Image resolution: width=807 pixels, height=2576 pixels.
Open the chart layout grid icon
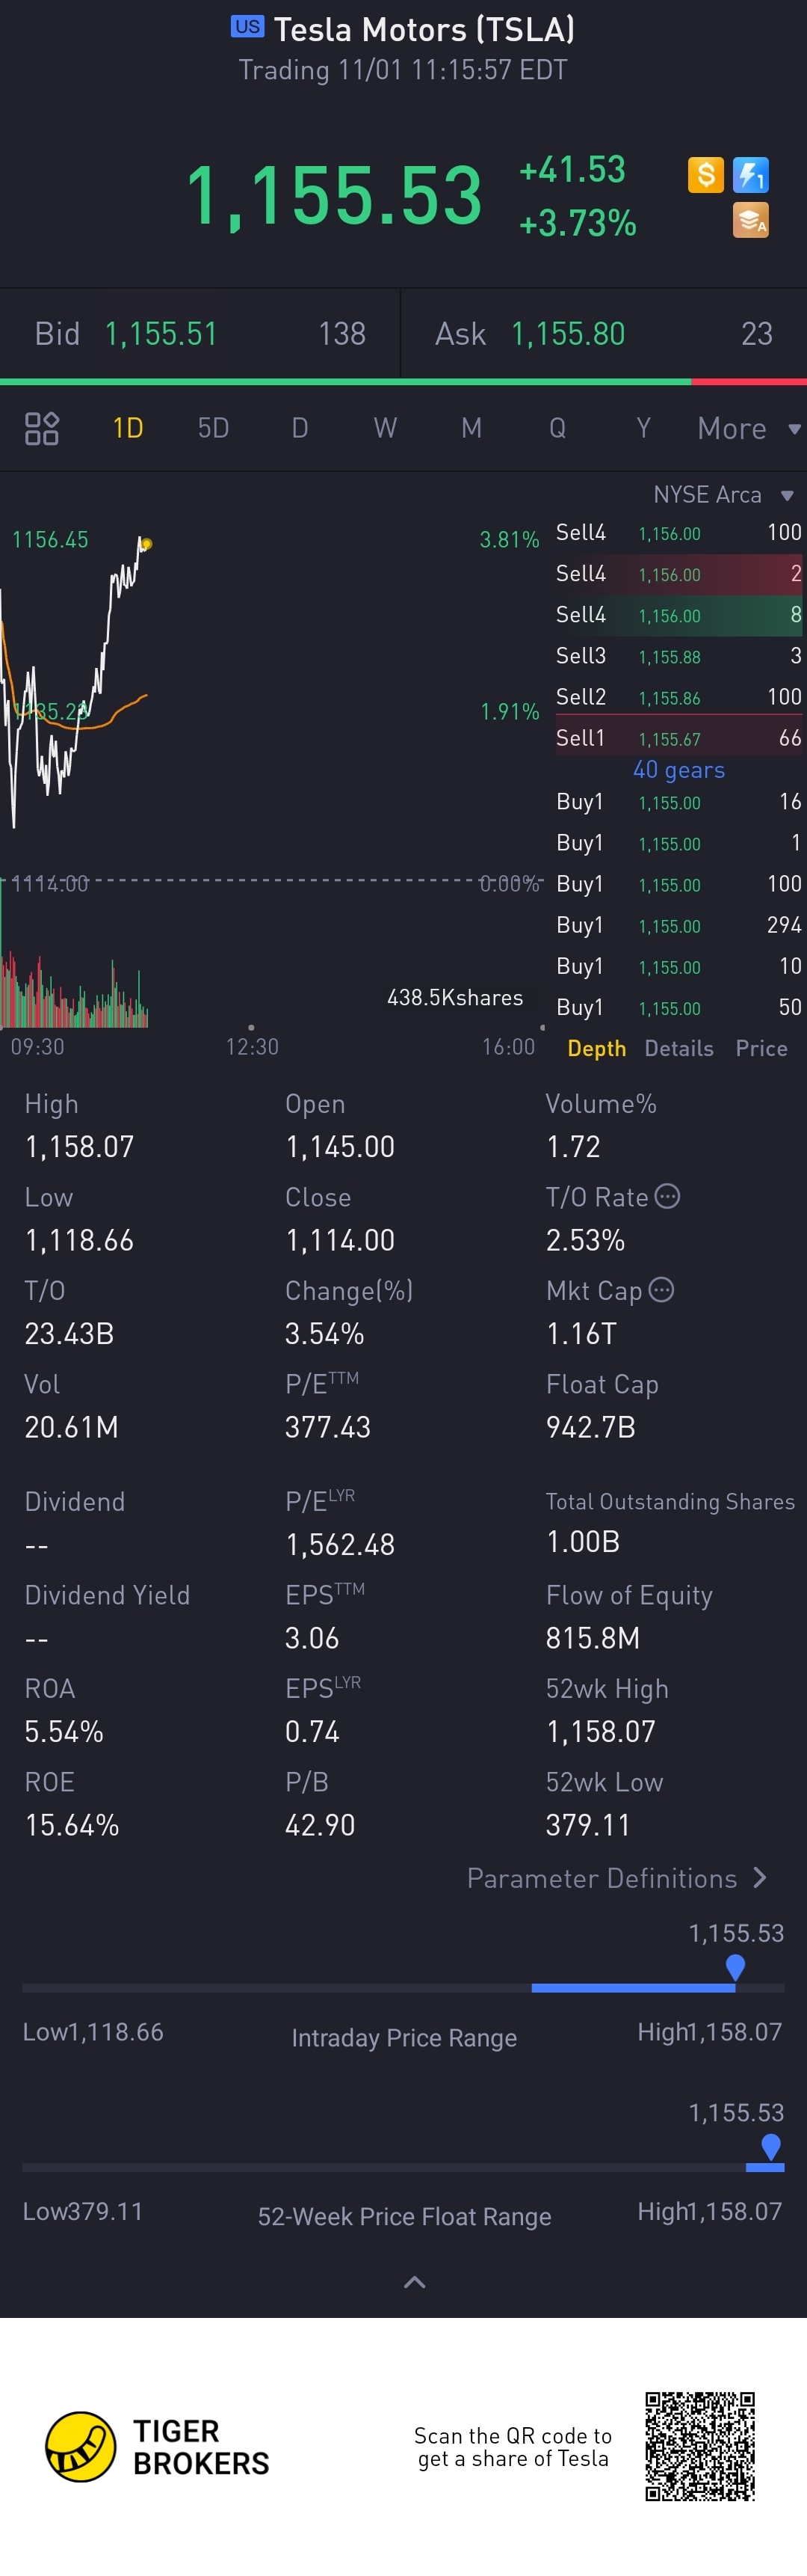pyautogui.click(x=42, y=428)
